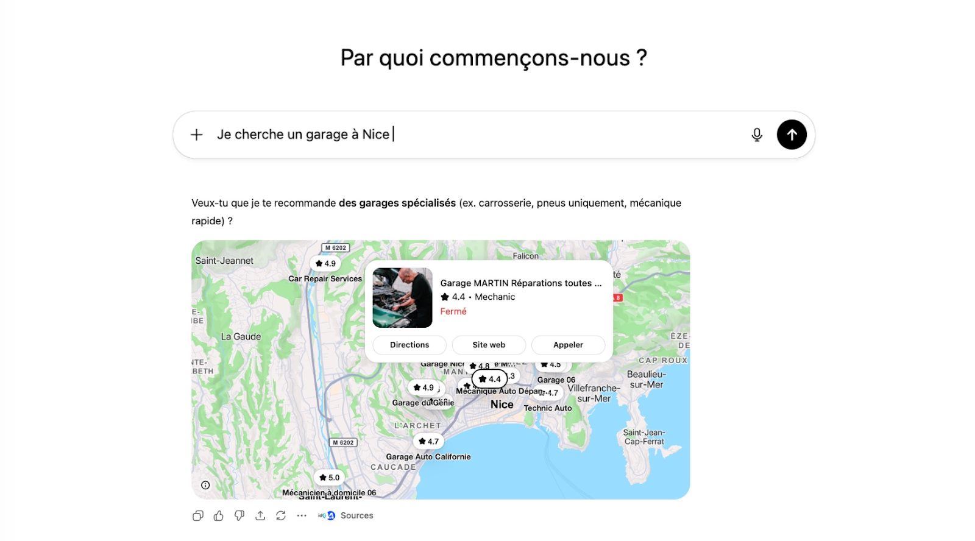Click the Garage Auto Californie map label
This screenshot has width=975, height=541.
pyautogui.click(x=428, y=457)
